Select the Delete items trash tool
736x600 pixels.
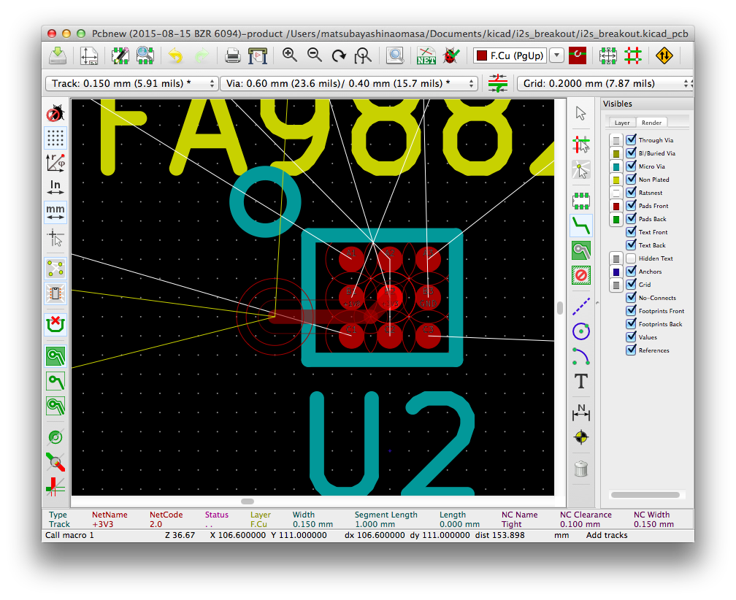(x=581, y=468)
